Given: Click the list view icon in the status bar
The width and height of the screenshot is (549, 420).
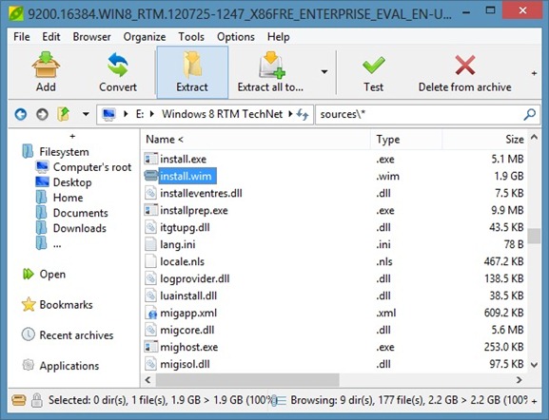Looking at the screenshot, I should [x=279, y=400].
